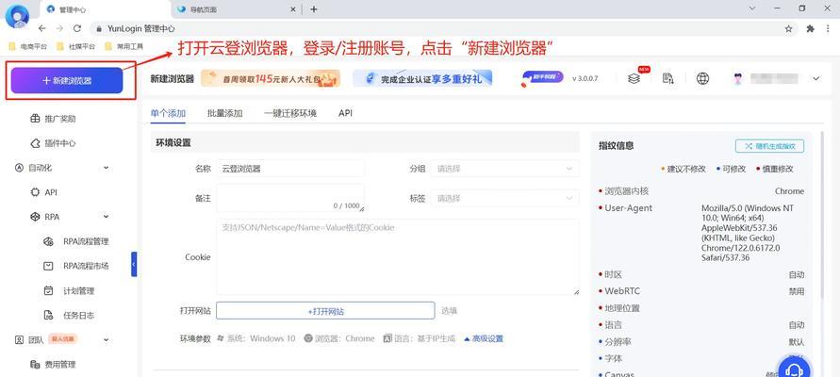Click the user avatar in header
This screenshot has height=377, width=840.
click(738, 79)
